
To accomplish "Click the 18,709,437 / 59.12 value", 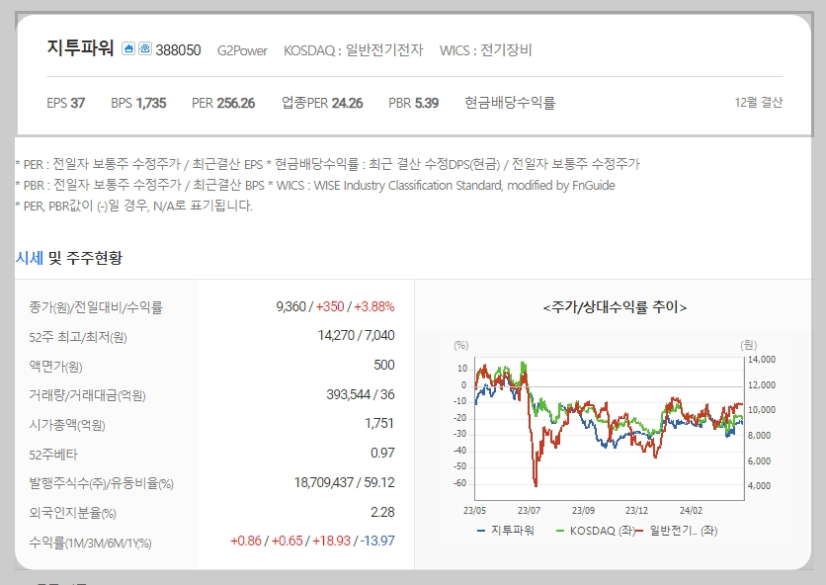I will [x=344, y=483].
